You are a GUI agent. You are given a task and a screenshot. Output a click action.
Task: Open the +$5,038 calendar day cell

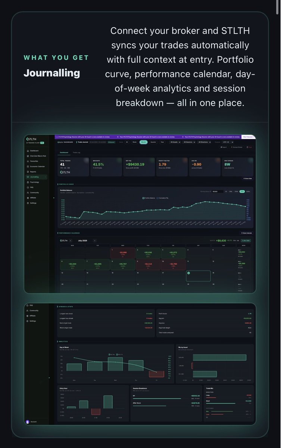pyautogui.click(x=148, y=253)
